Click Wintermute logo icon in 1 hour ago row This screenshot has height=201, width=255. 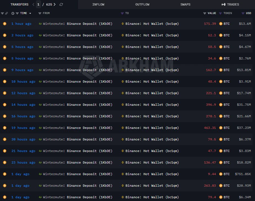point(40,24)
